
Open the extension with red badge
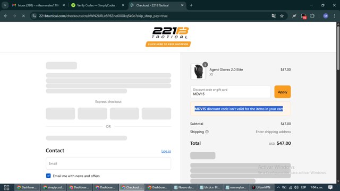[x=303, y=16]
